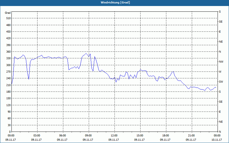Click the 09.11.17 date under 21:00
The height and width of the screenshot is (143, 229).
[x=191, y=140]
